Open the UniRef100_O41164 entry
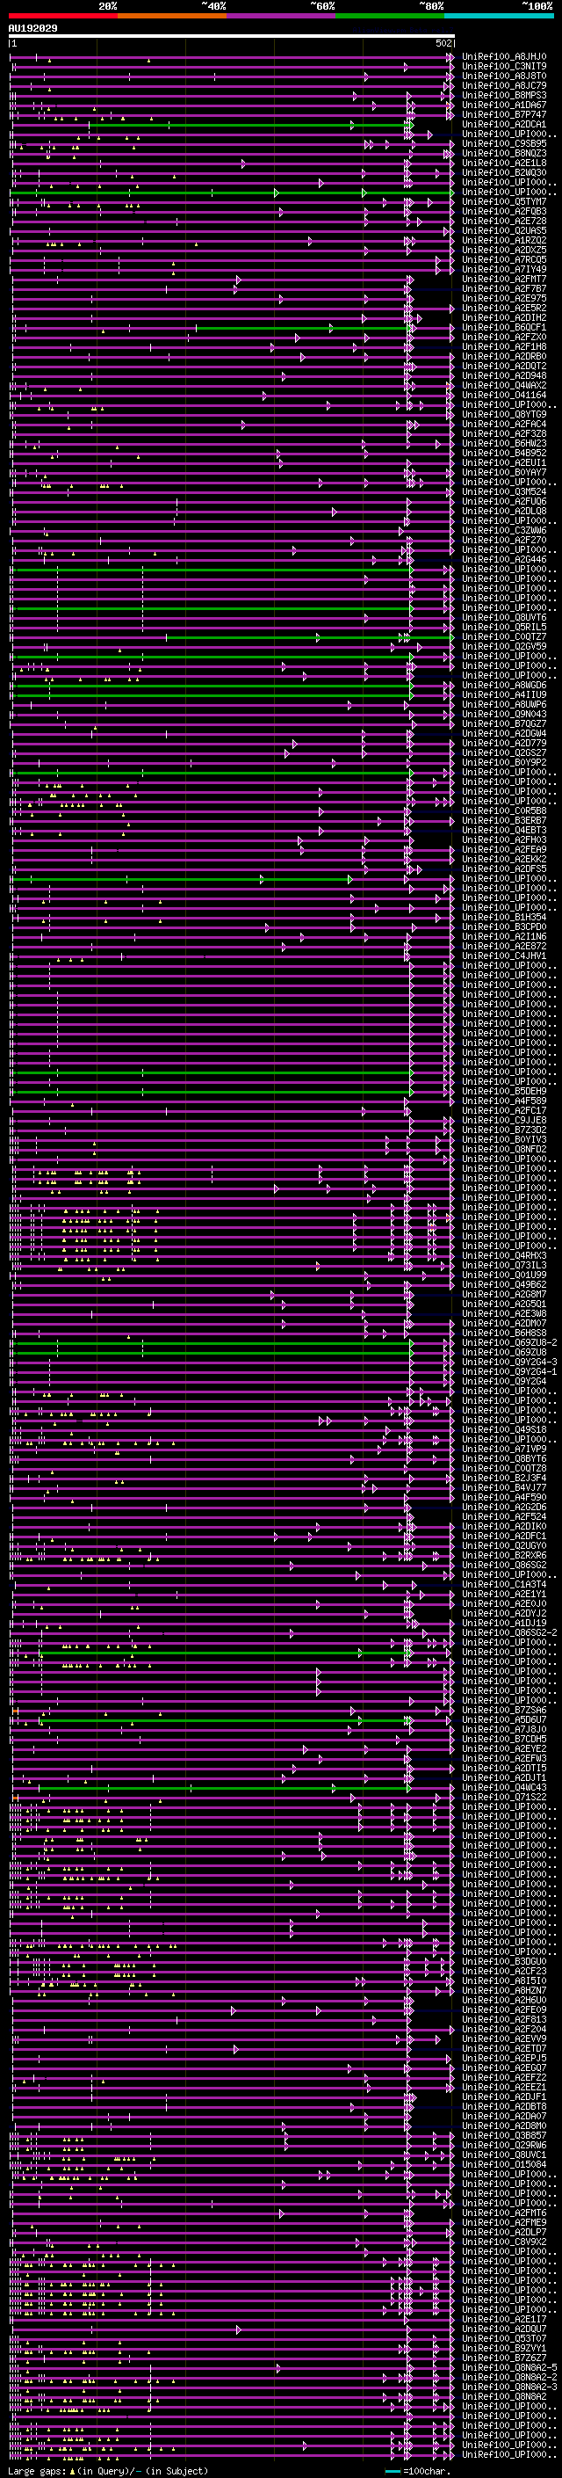 [504, 396]
